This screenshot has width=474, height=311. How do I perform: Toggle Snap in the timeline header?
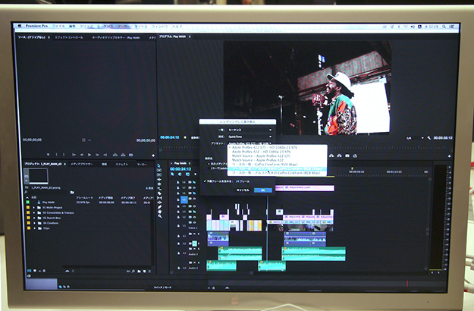click(x=180, y=174)
